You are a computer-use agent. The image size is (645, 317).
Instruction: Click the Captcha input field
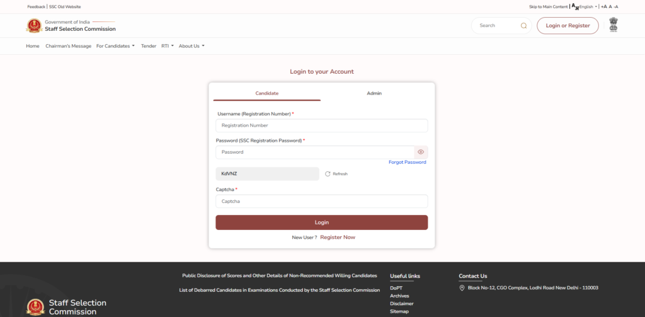(322, 201)
